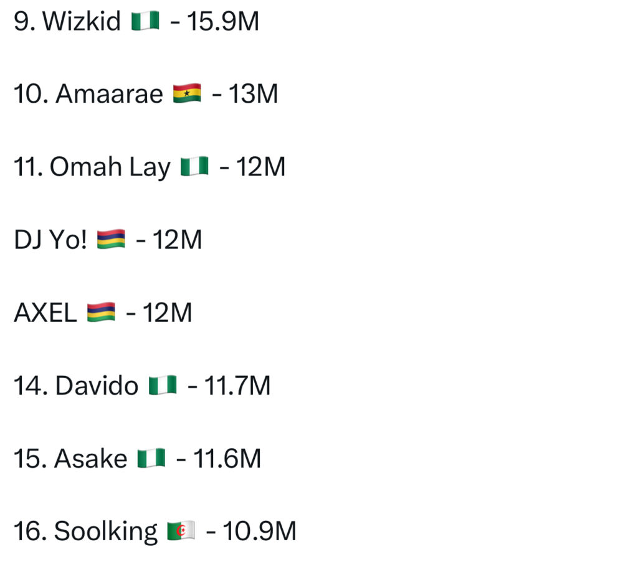
Task: Click the name Omah Lay
Action: [110, 168]
